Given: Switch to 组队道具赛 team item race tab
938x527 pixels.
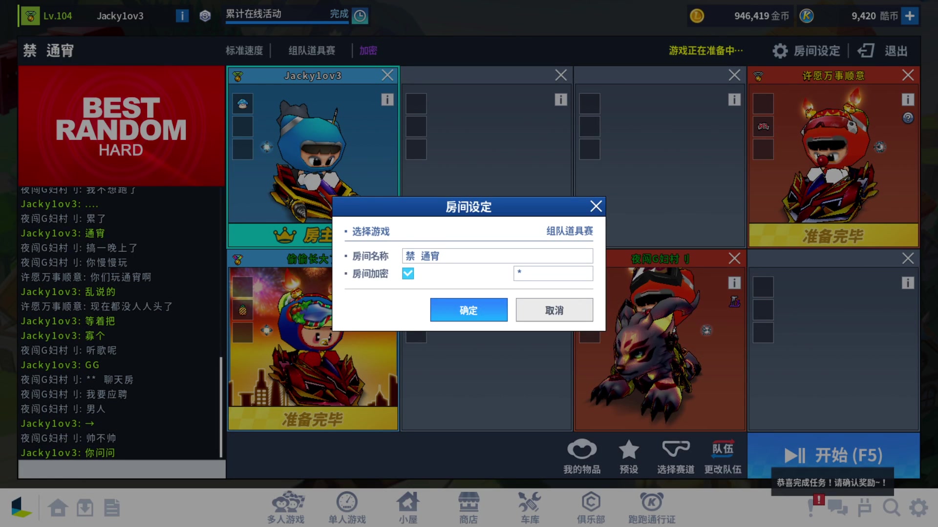Looking at the screenshot, I should (x=568, y=230).
